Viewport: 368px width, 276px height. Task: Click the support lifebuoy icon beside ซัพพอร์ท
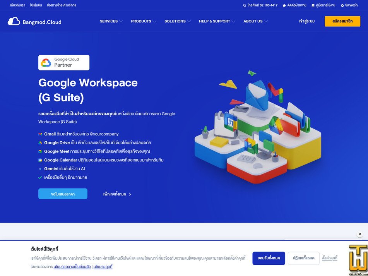342,5
